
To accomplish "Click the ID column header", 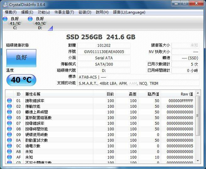I will [19, 94].
